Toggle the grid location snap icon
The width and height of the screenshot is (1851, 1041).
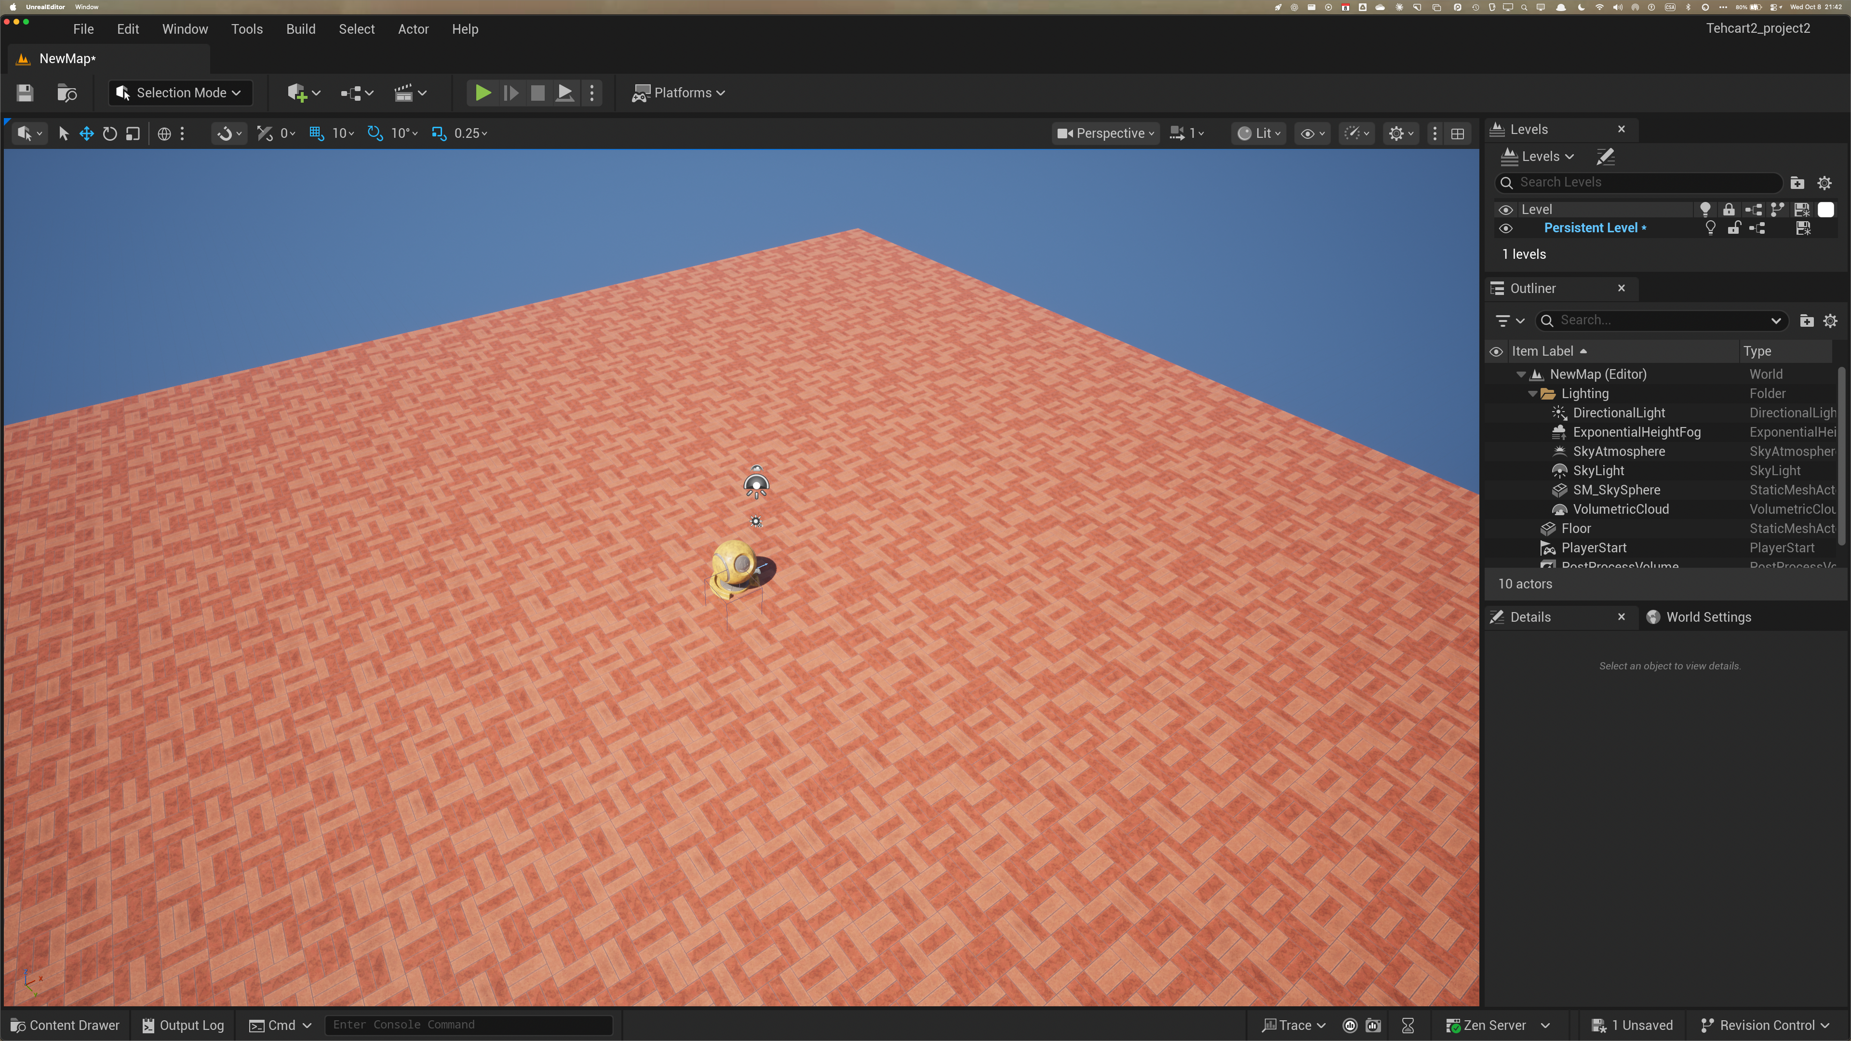tap(316, 133)
